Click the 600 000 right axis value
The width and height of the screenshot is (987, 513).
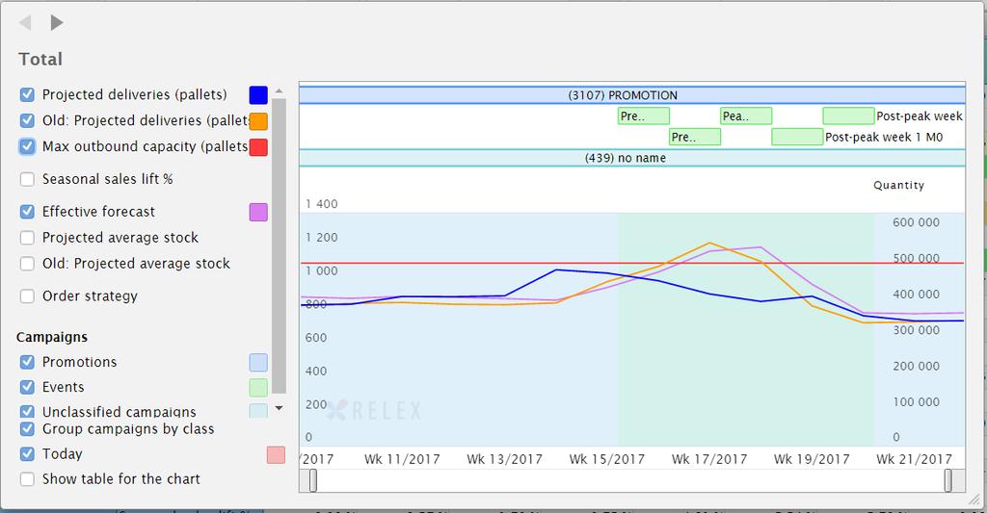[x=916, y=222]
